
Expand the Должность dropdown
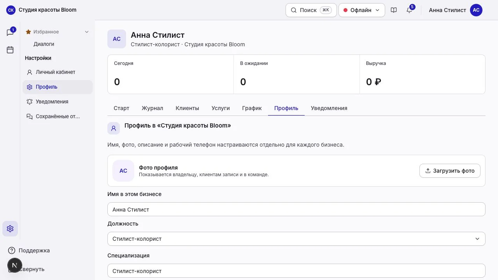point(296,239)
